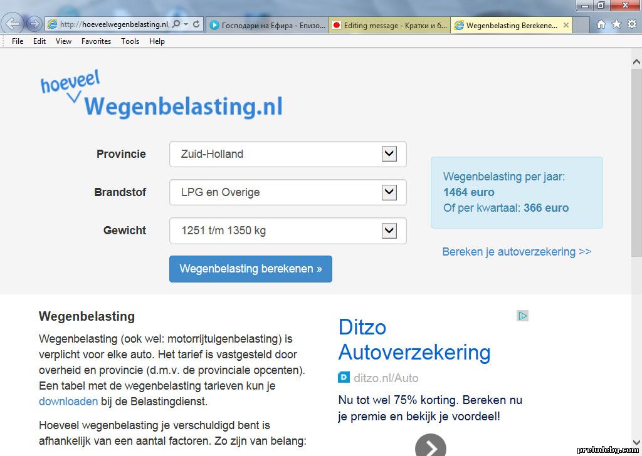
Task: Switch to the Editing message tab
Action: pos(389,26)
